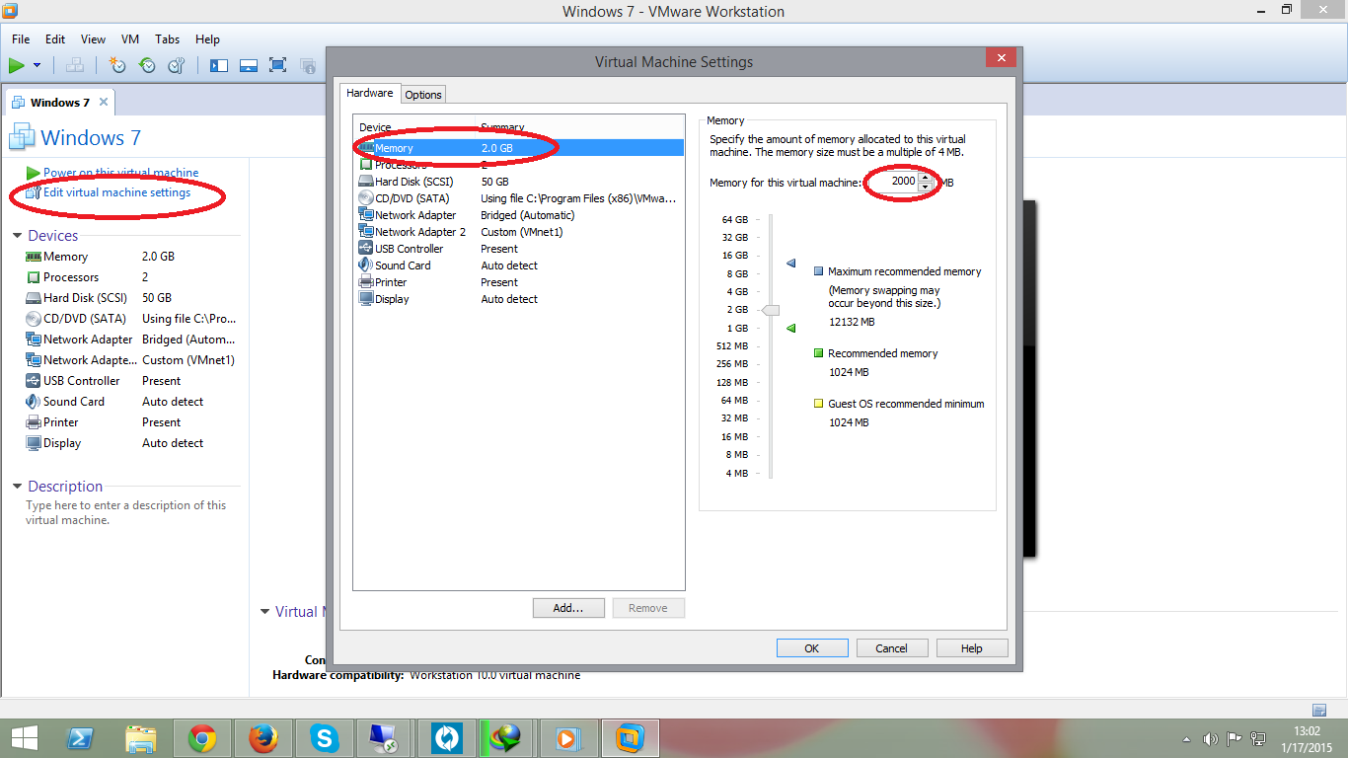Toggle the thumbnail bar toolbar icon
1348x758 pixels.
point(249,65)
